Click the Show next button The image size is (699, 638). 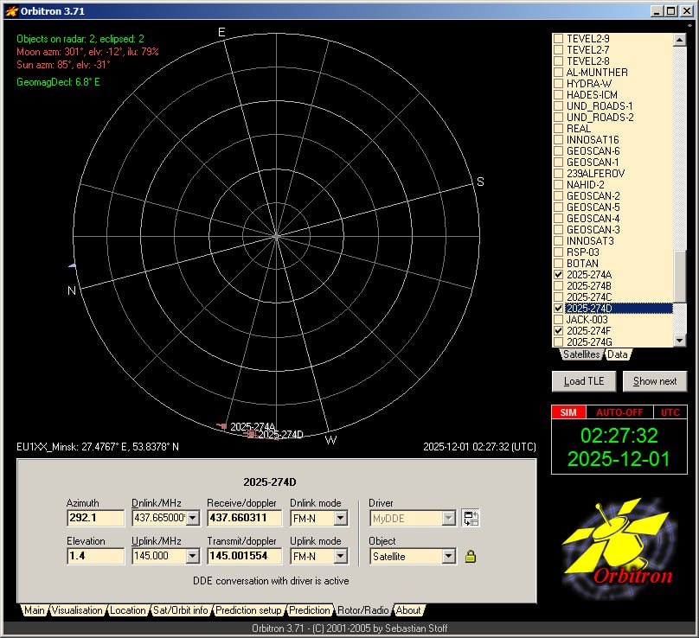click(x=654, y=381)
